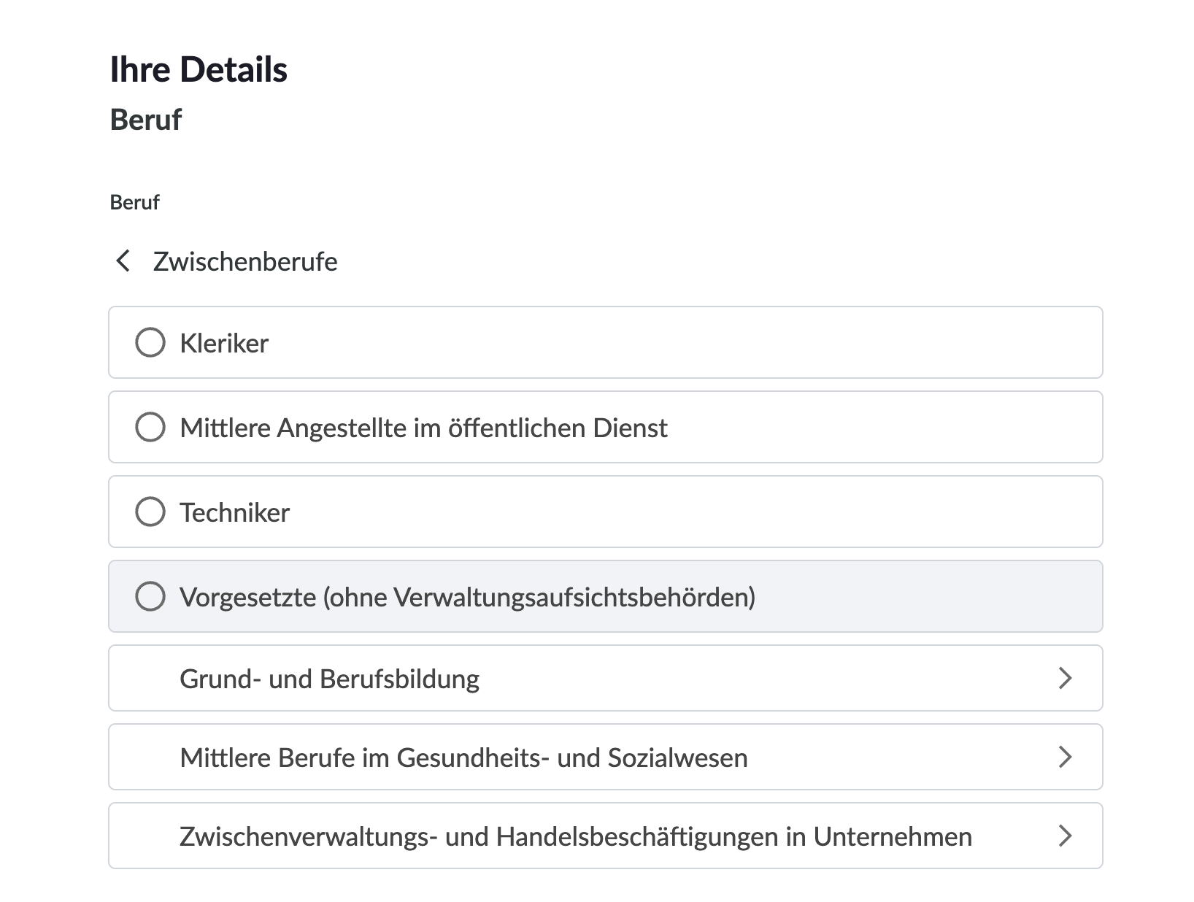Click the Beruf section subtitle
1194x902 pixels.
145,119
